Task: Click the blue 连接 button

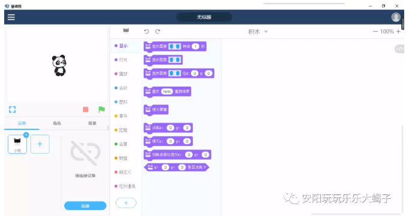Action: [x=85, y=206]
